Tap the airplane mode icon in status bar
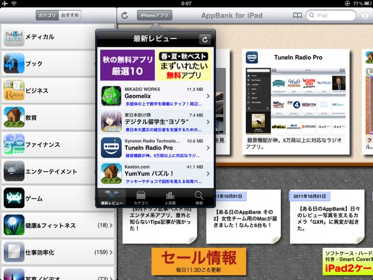The height and width of the screenshot is (280, 373). tap(5, 3)
